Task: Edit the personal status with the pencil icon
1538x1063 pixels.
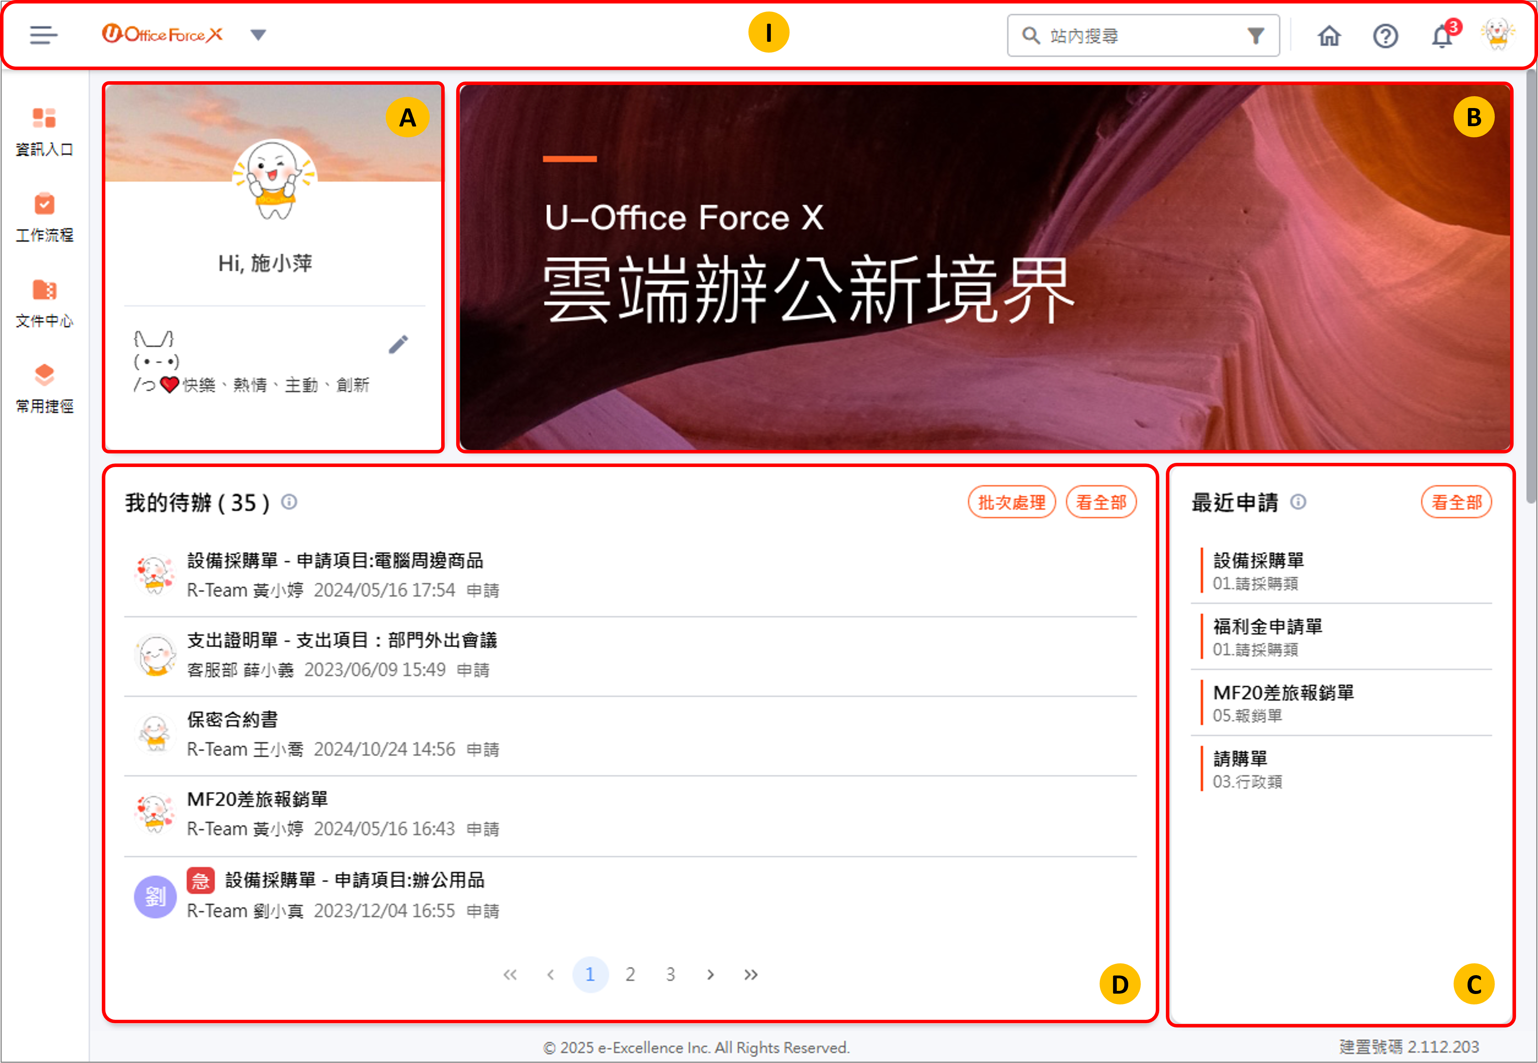Action: coord(399,344)
